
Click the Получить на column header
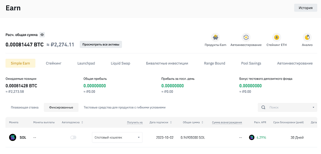[135, 122]
